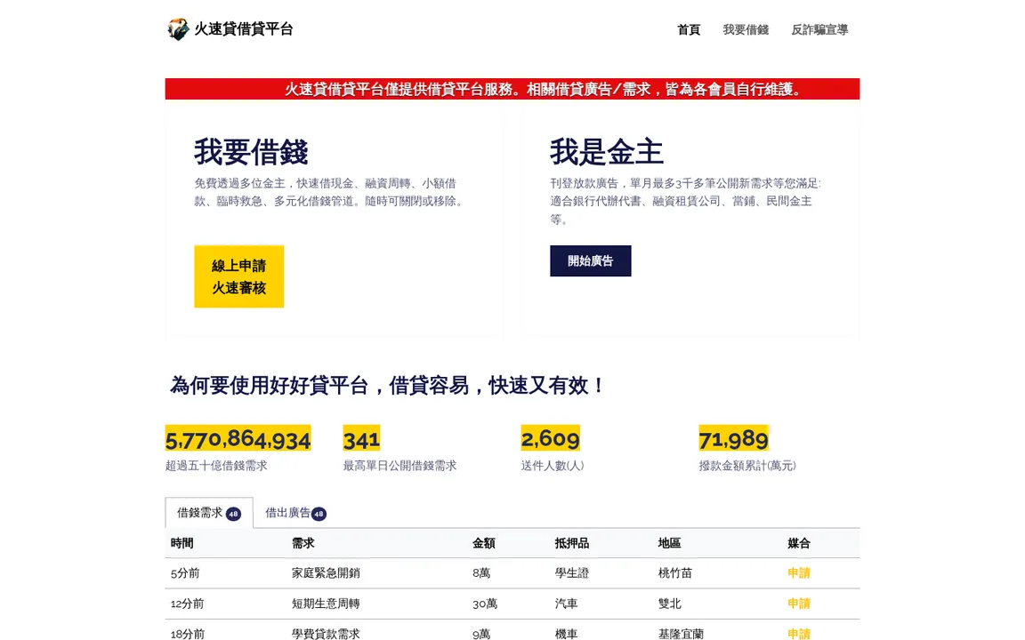Screen dimensions: 1025x640
Task: Select 家庭緊急開銷 request text
Action: pos(326,572)
